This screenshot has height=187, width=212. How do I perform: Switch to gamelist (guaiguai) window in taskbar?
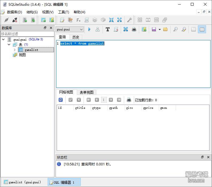(22, 182)
